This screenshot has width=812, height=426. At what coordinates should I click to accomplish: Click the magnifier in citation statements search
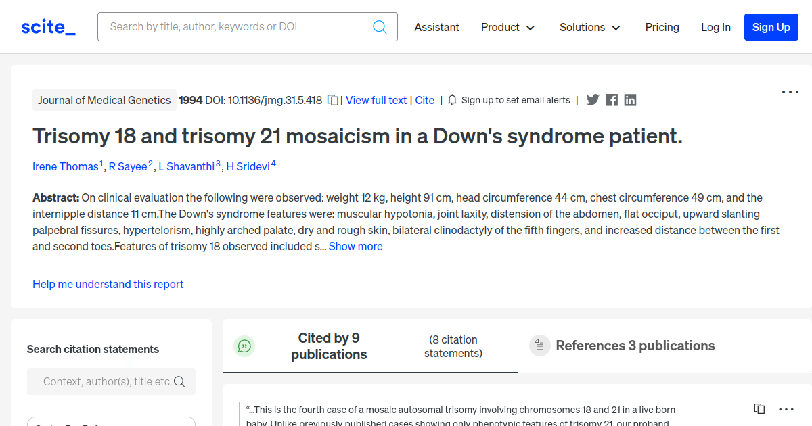[x=179, y=381]
